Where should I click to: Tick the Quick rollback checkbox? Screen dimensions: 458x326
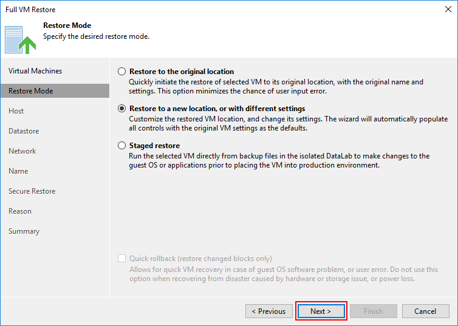click(x=122, y=258)
